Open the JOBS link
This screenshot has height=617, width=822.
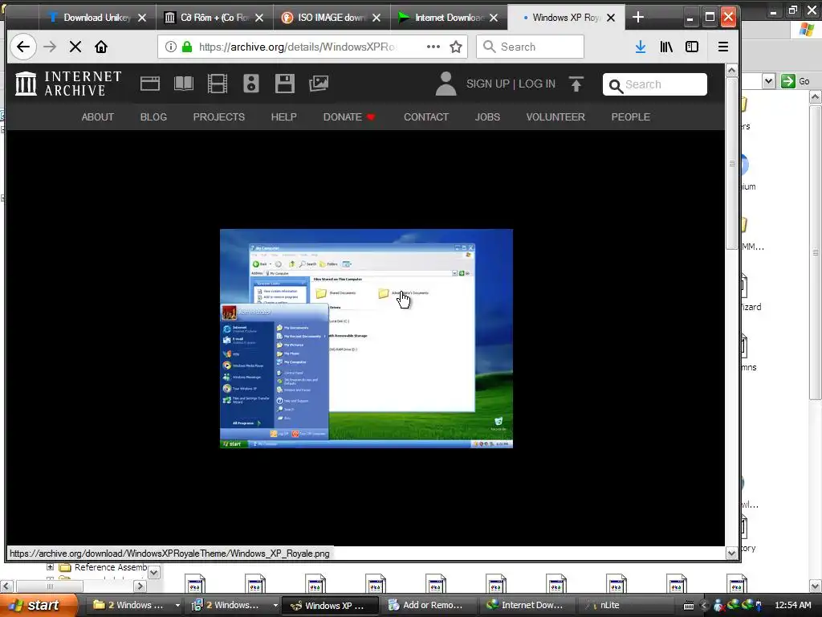487,117
